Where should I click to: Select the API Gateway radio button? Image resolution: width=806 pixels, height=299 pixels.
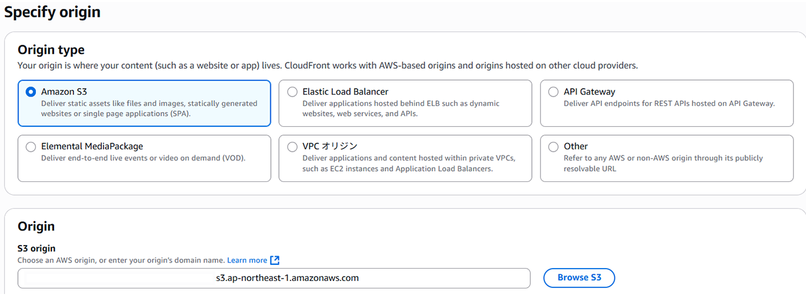click(553, 92)
